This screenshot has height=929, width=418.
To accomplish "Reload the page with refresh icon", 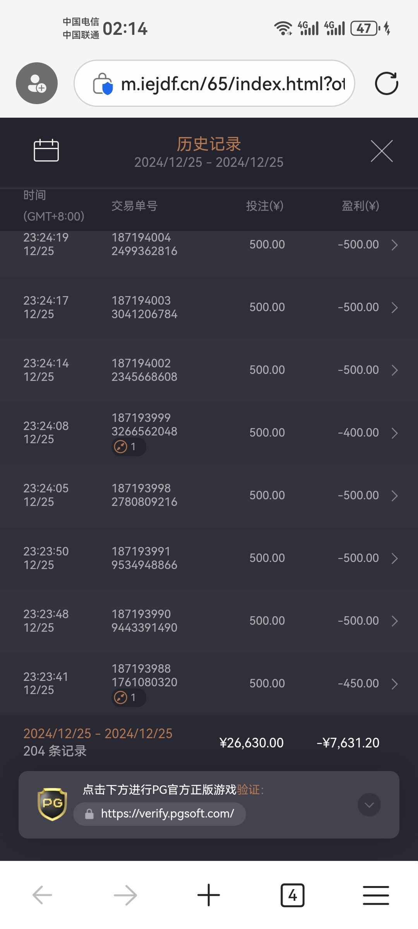I will point(386,83).
